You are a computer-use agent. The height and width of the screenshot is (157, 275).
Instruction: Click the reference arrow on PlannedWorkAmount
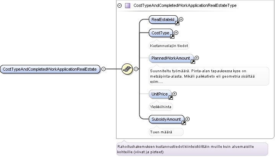[x=193, y=62]
